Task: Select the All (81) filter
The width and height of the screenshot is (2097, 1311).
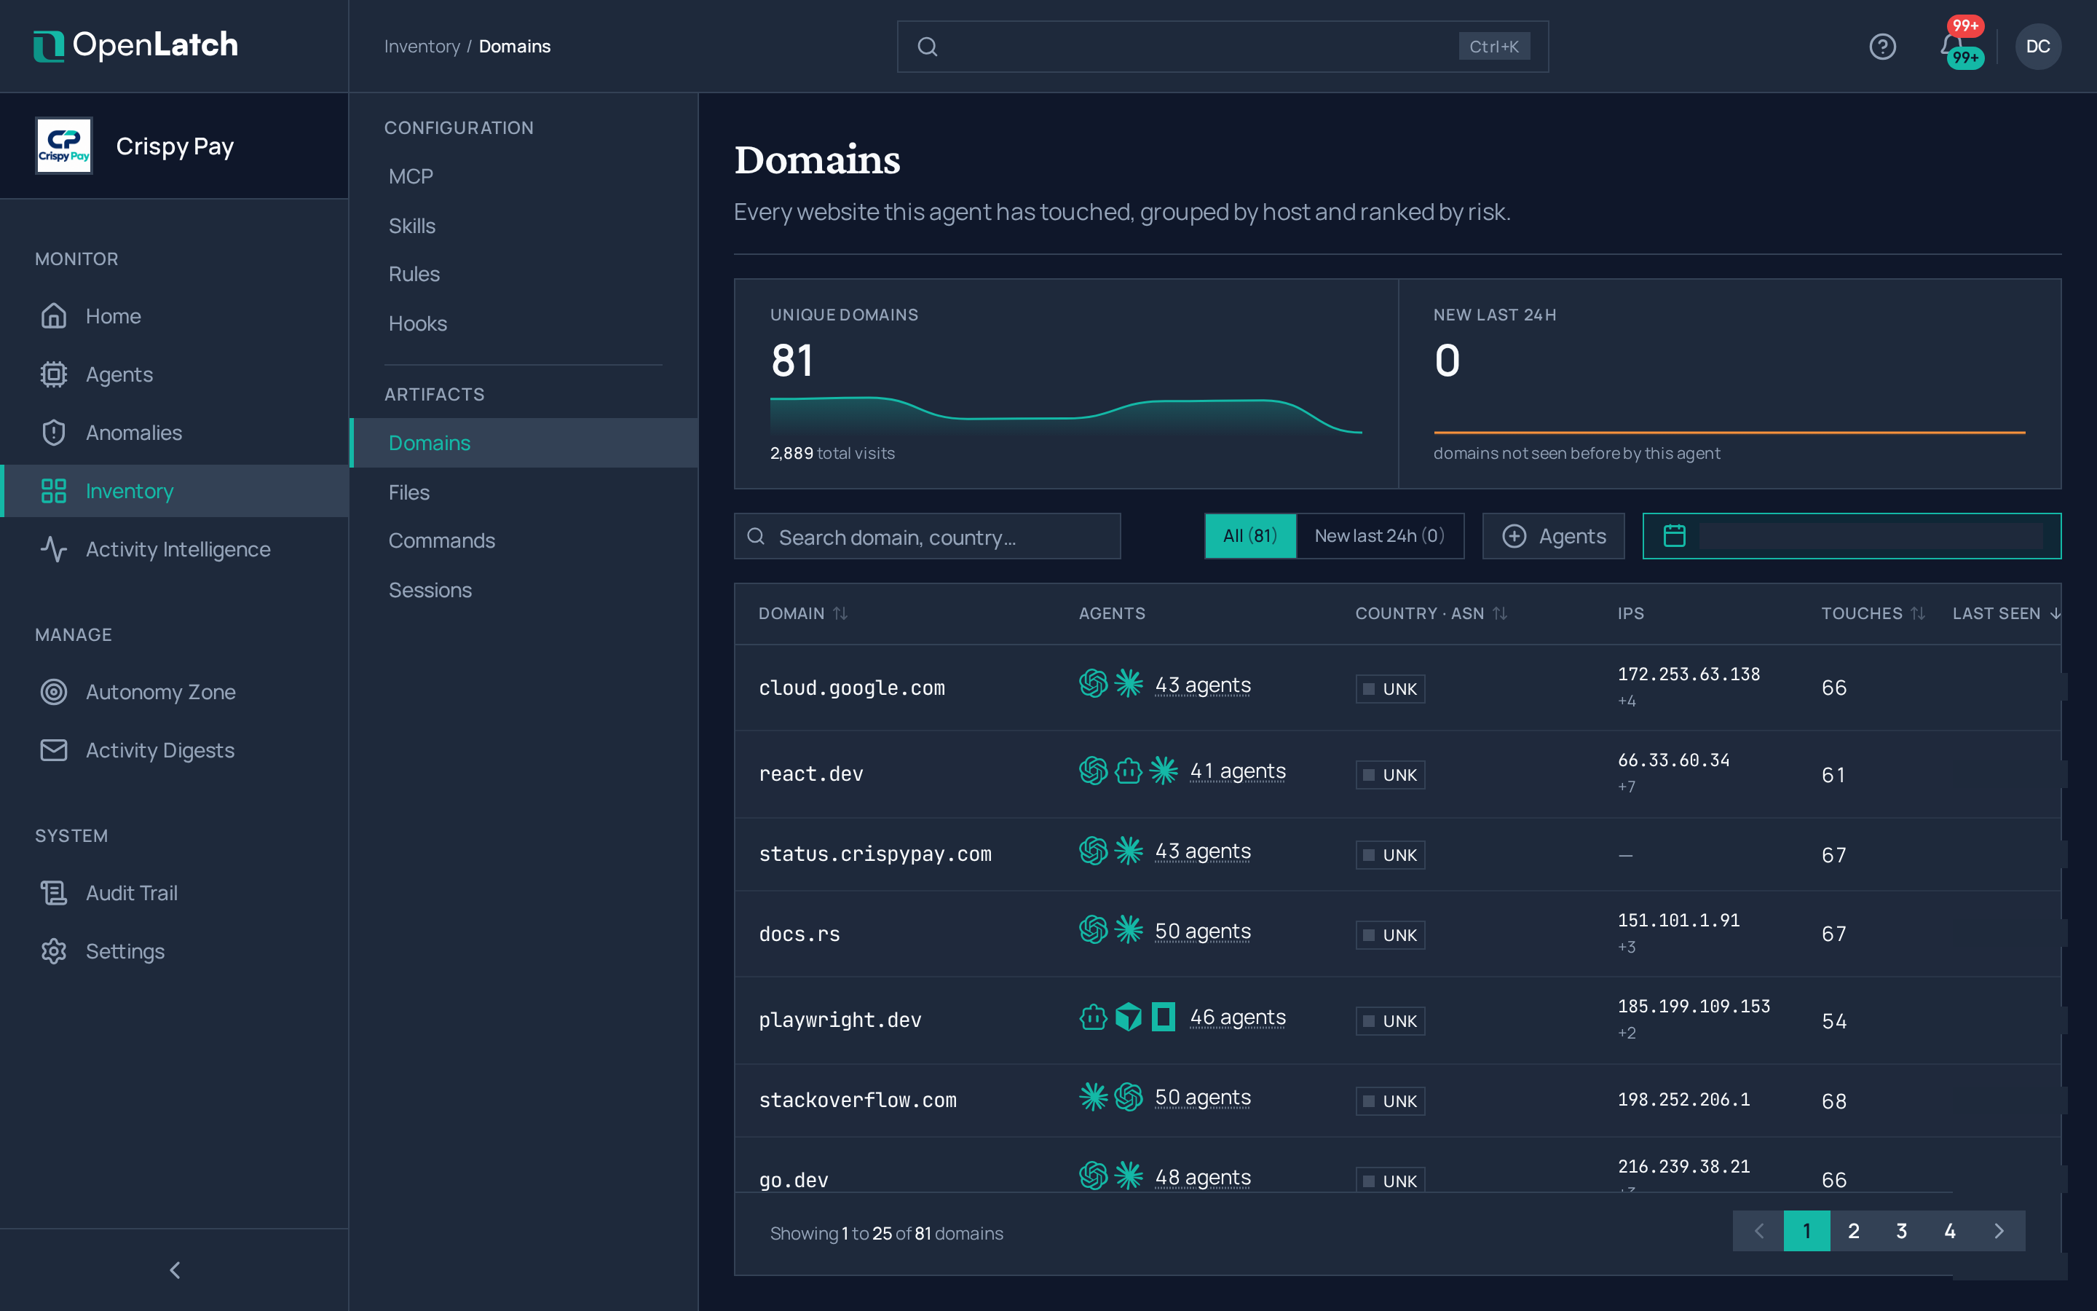Action: [1249, 536]
